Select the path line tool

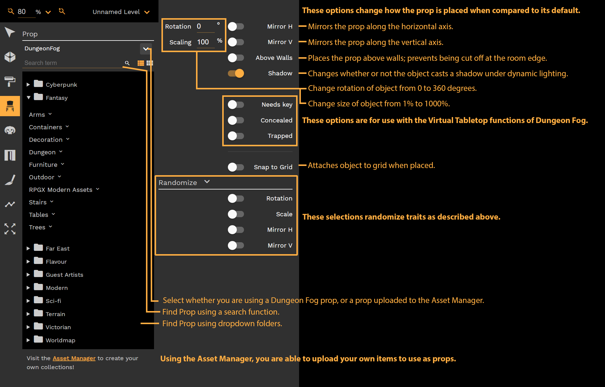(10, 204)
